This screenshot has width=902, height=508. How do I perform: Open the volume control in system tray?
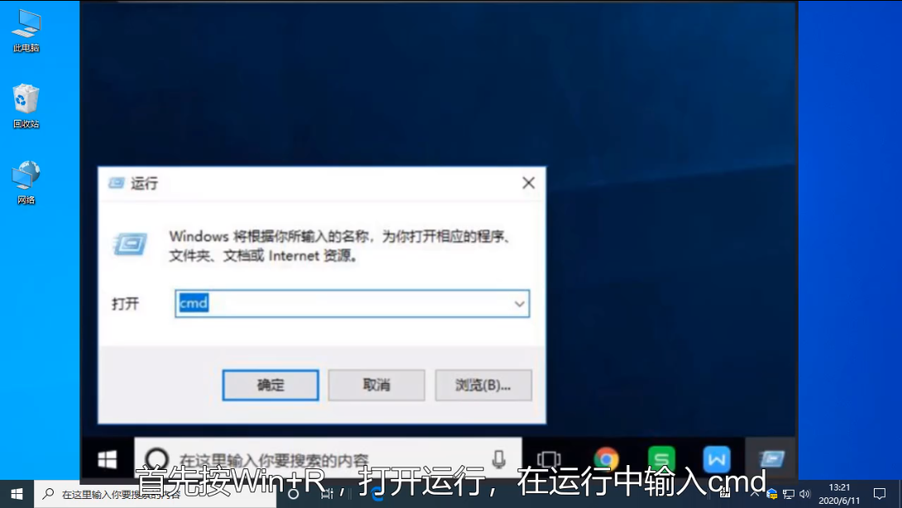pyautogui.click(x=804, y=494)
